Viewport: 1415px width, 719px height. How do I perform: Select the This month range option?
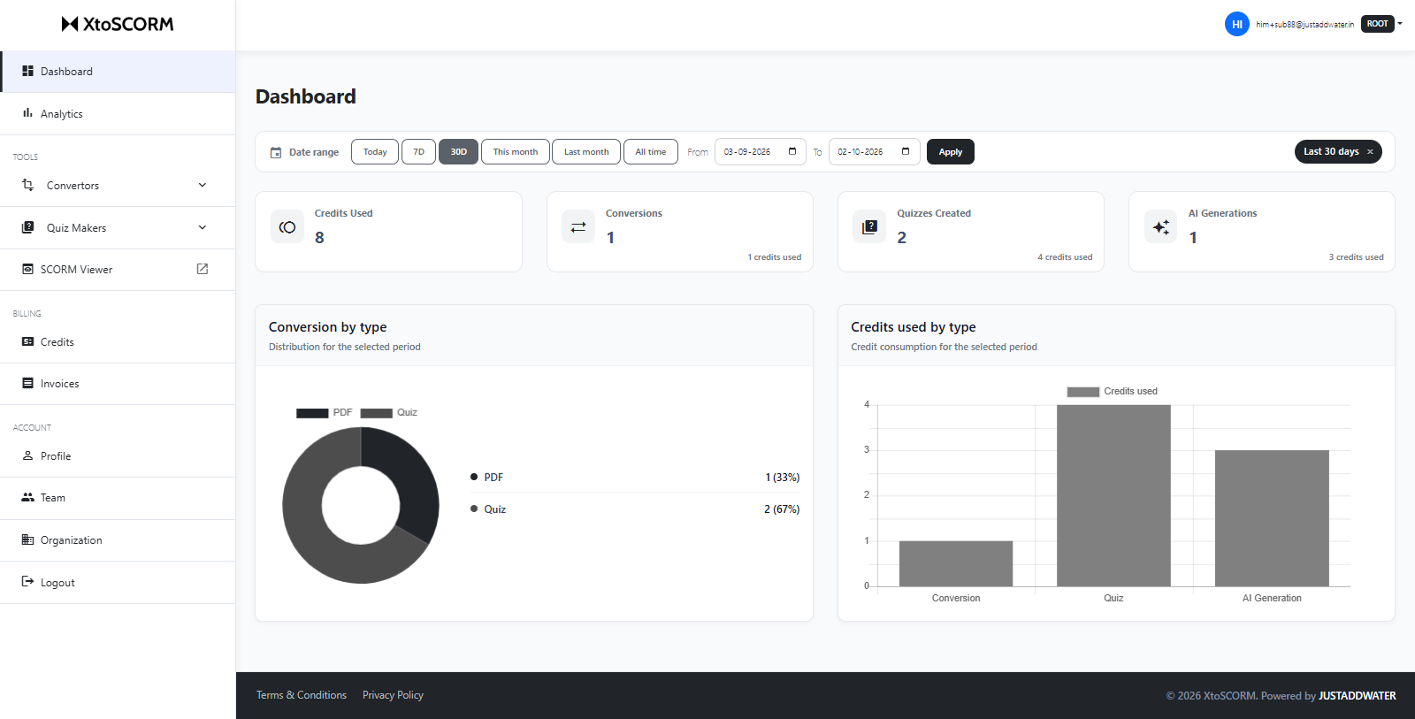[516, 152]
